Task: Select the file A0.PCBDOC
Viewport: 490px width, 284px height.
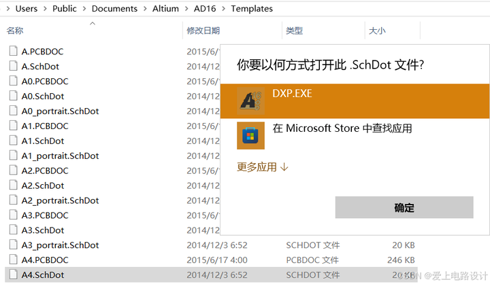Action: pos(45,82)
